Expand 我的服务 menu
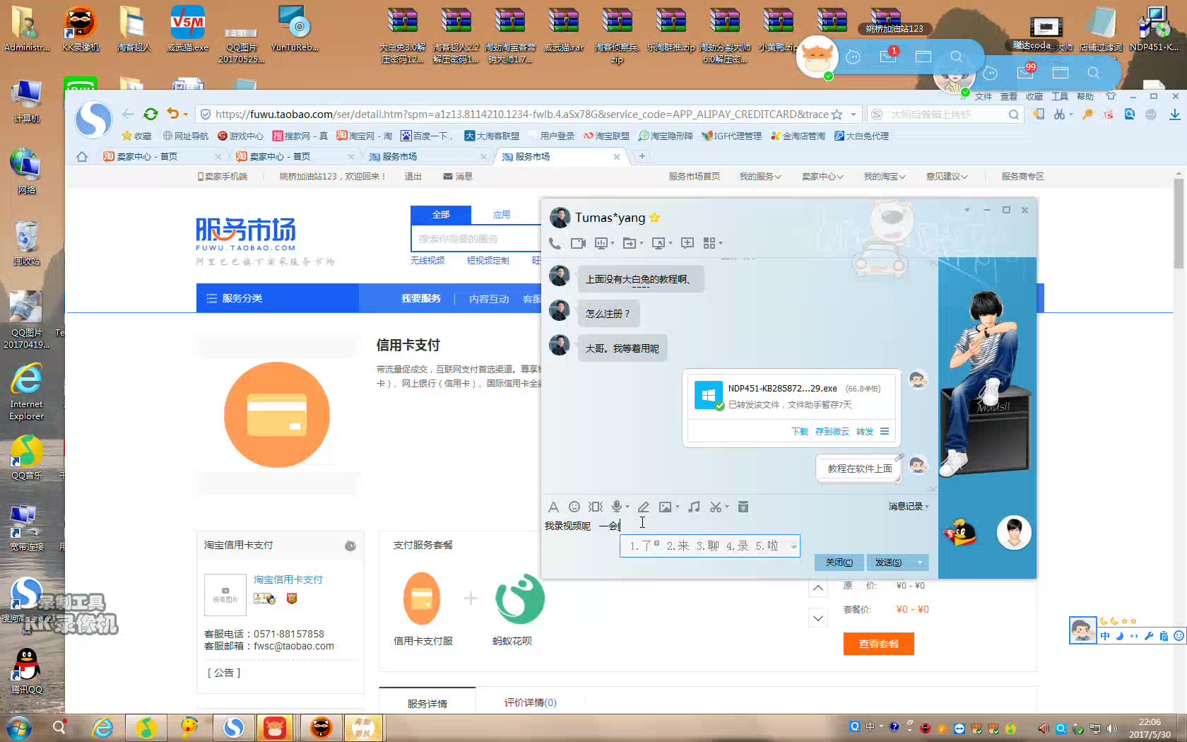Viewport: 1187px width, 742px height. coord(760,177)
